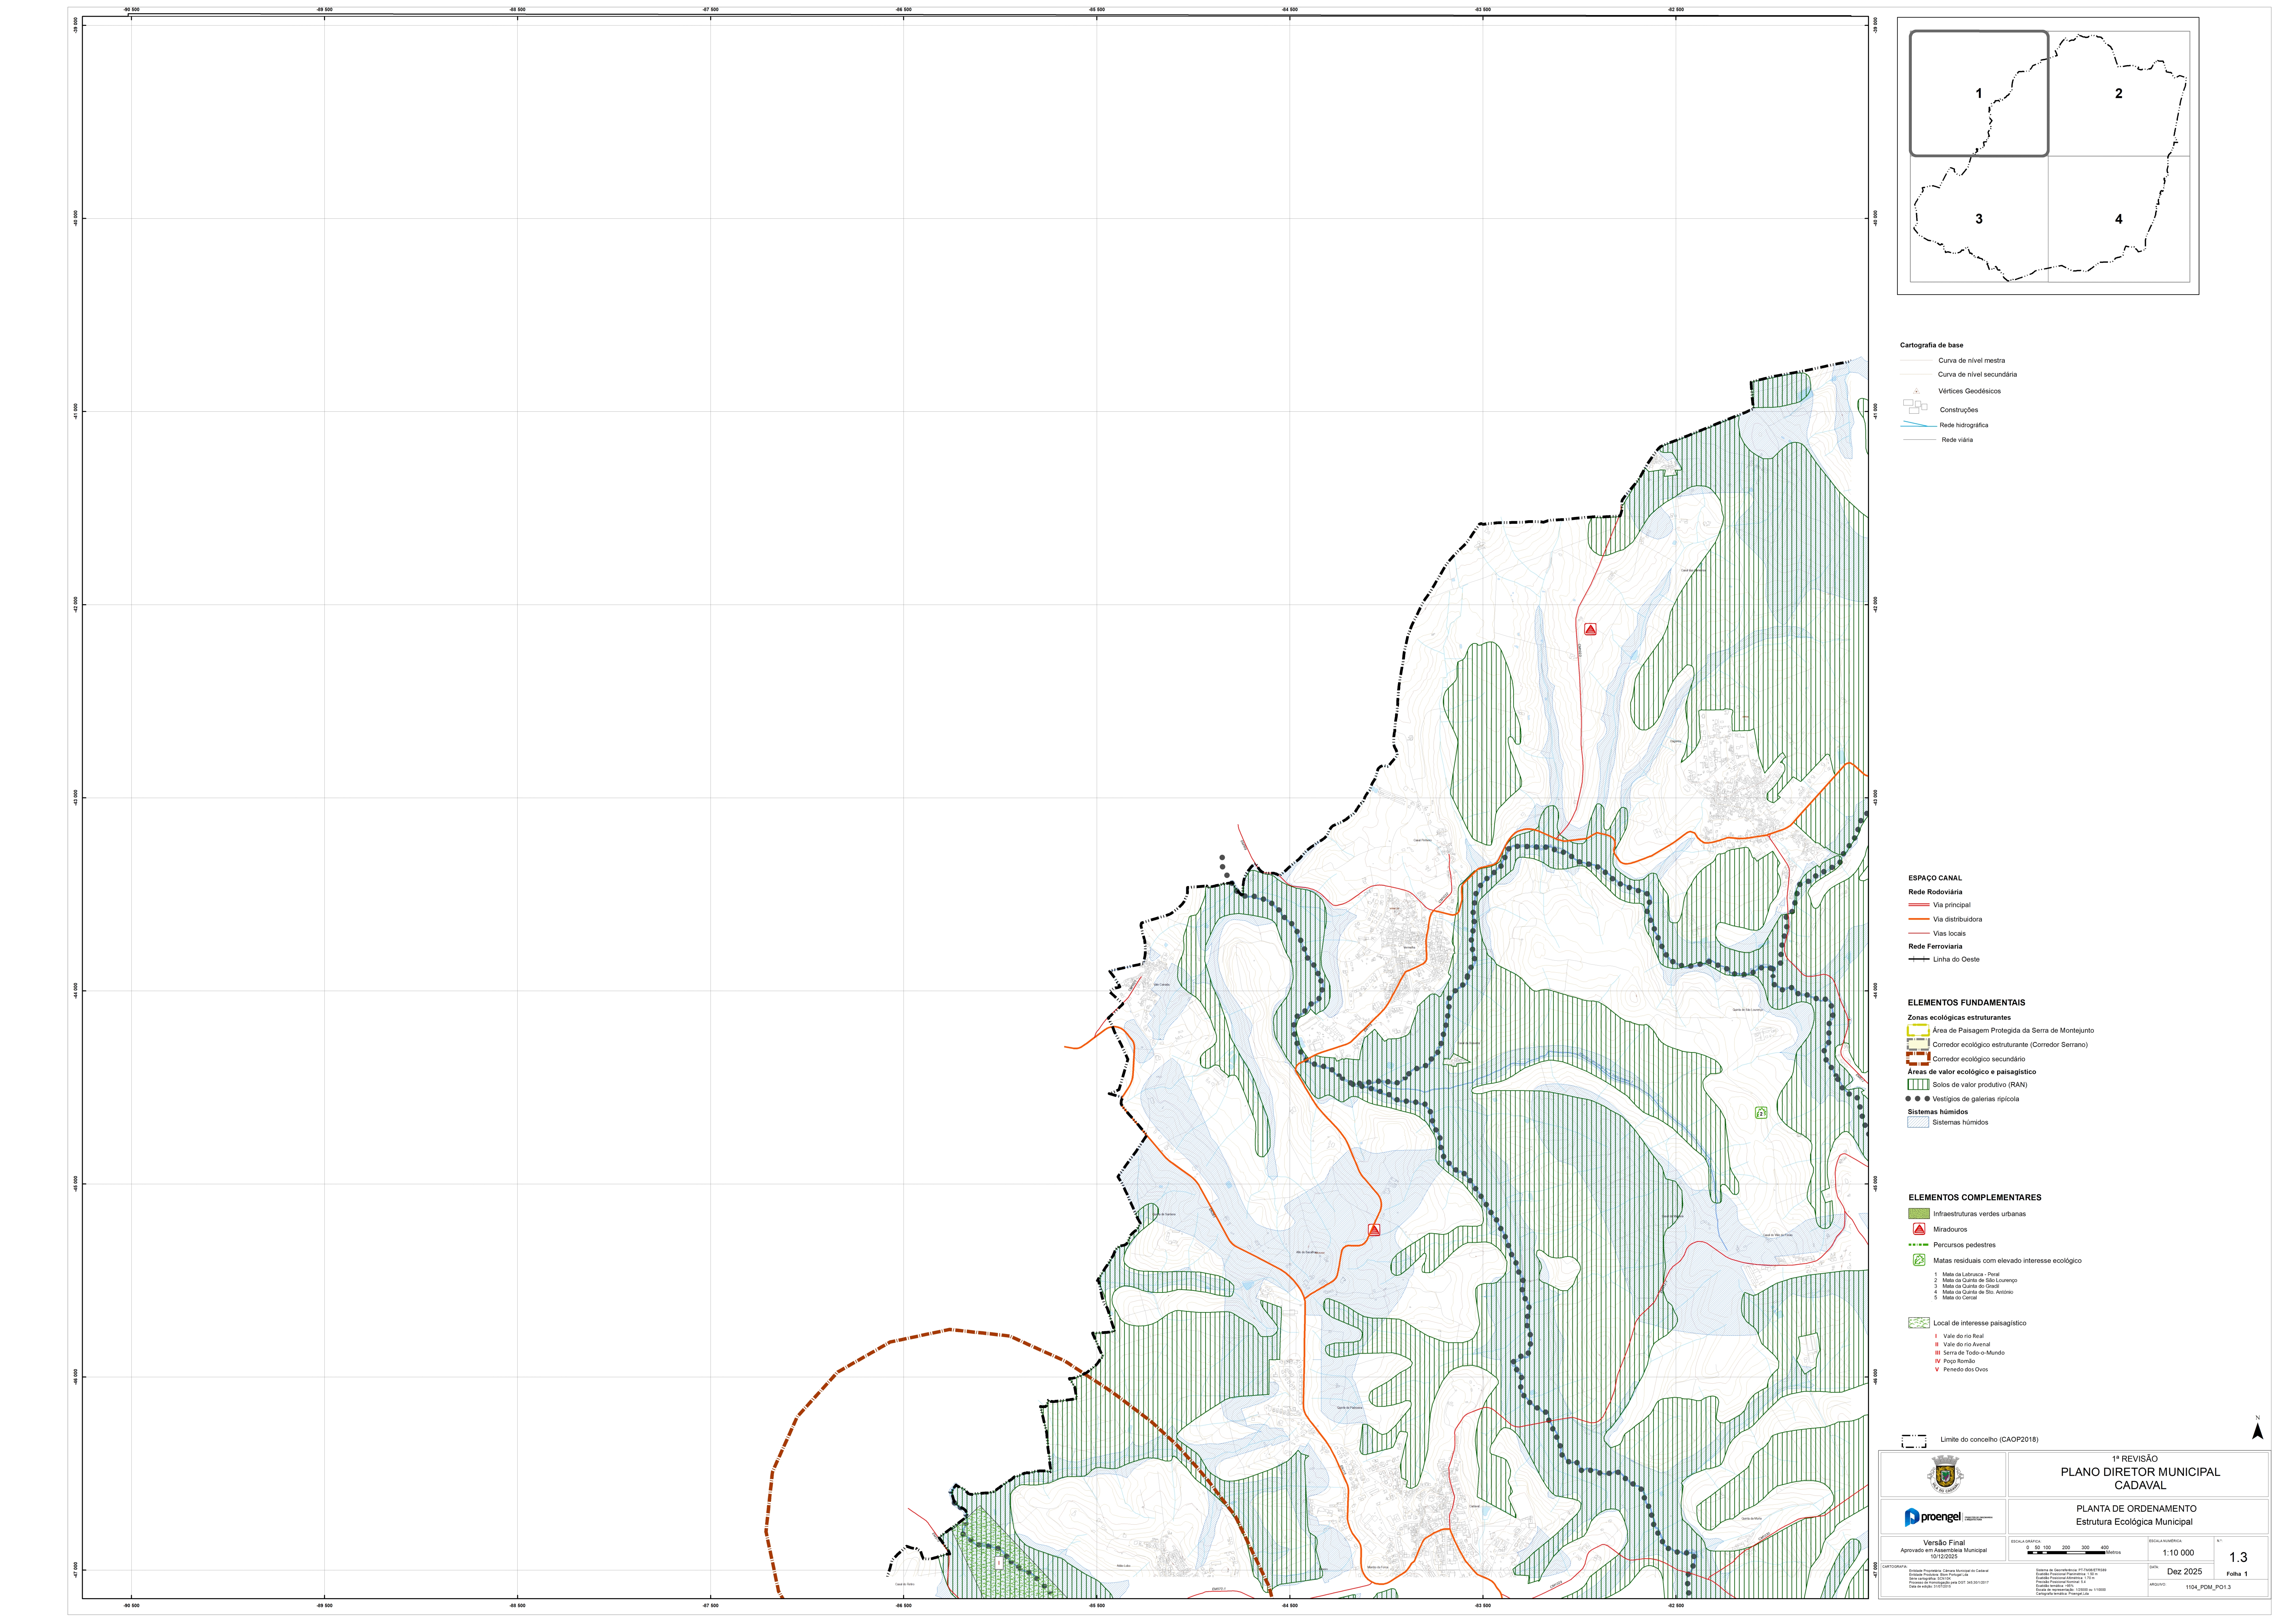Click the Corredor ecológico estruturante grey symbol
This screenshot has height=1624, width=2296.
[x=1918, y=1044]
